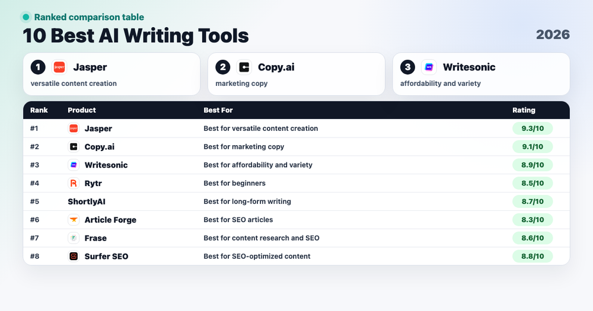Click 'Best for content research and SEO' cell

coord(262,238)
